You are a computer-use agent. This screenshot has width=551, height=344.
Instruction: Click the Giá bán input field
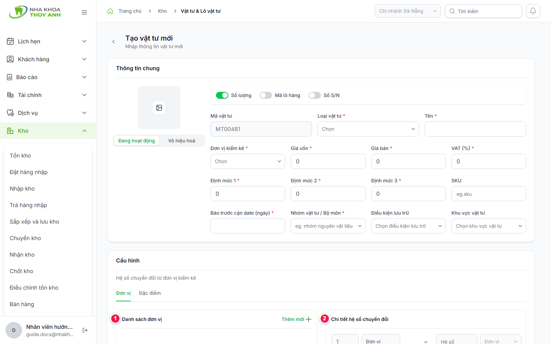[x=408, y=161]
